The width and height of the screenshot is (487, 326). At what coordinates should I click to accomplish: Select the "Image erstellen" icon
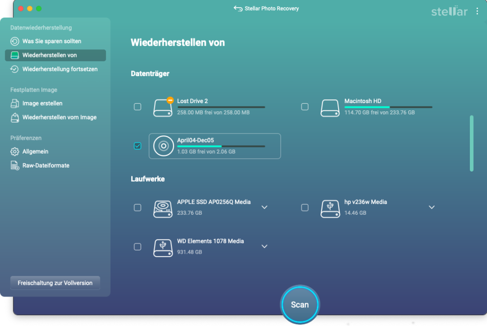(x=16, y=103)
